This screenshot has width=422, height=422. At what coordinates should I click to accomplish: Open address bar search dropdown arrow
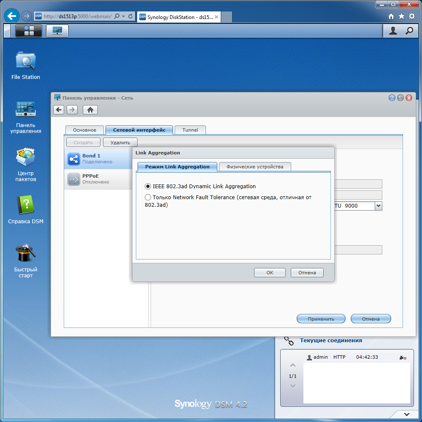(x=123, y=16)
